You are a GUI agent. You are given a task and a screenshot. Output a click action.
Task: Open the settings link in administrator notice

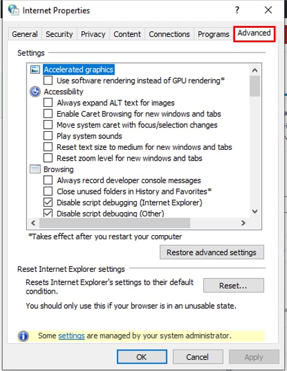click(x=71, y=336)
